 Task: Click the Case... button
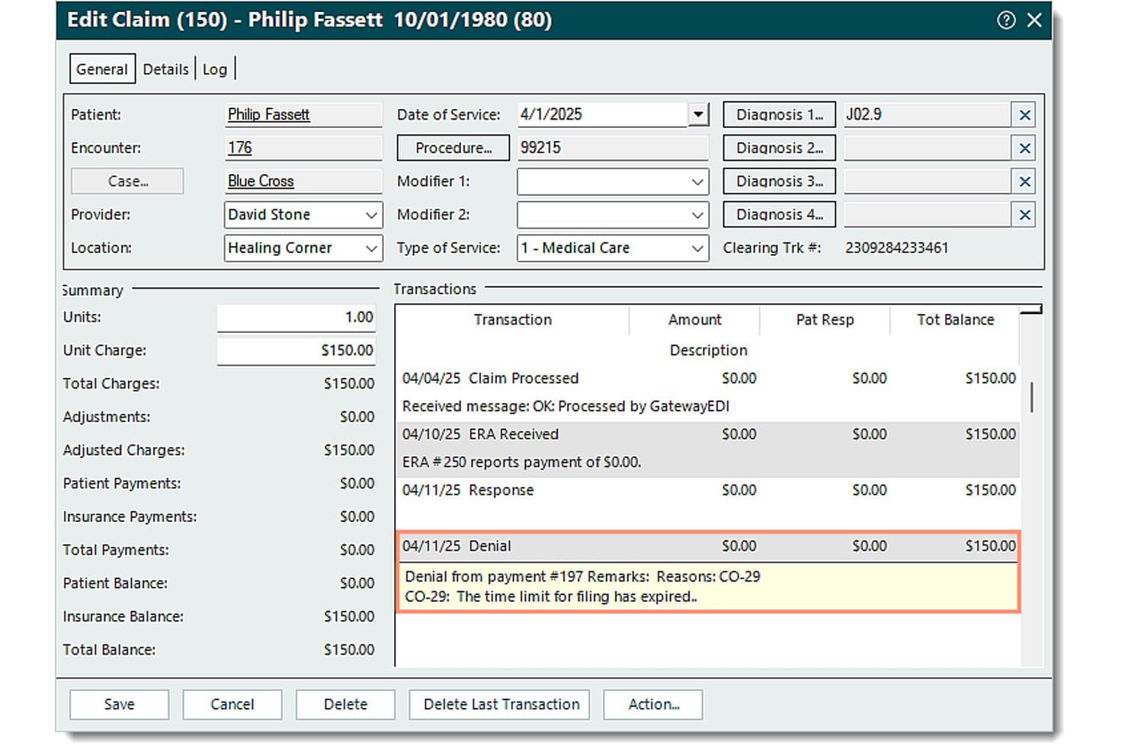click(128, 181)
